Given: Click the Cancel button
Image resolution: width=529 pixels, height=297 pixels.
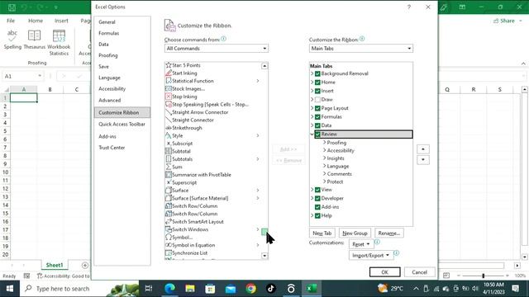Looking at the screenshot, I should point(419,272).
